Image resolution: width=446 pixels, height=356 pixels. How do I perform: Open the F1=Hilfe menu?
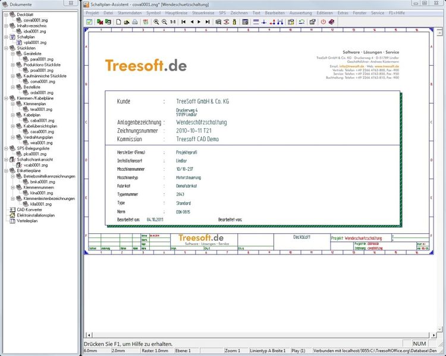coord(397,13)
